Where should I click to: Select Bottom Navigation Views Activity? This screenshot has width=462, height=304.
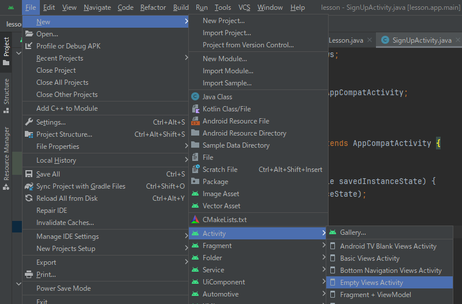point(389,270)
